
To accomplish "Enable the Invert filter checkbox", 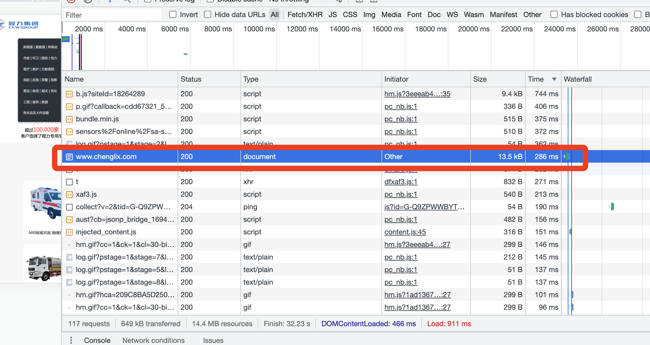I will 173,15.
